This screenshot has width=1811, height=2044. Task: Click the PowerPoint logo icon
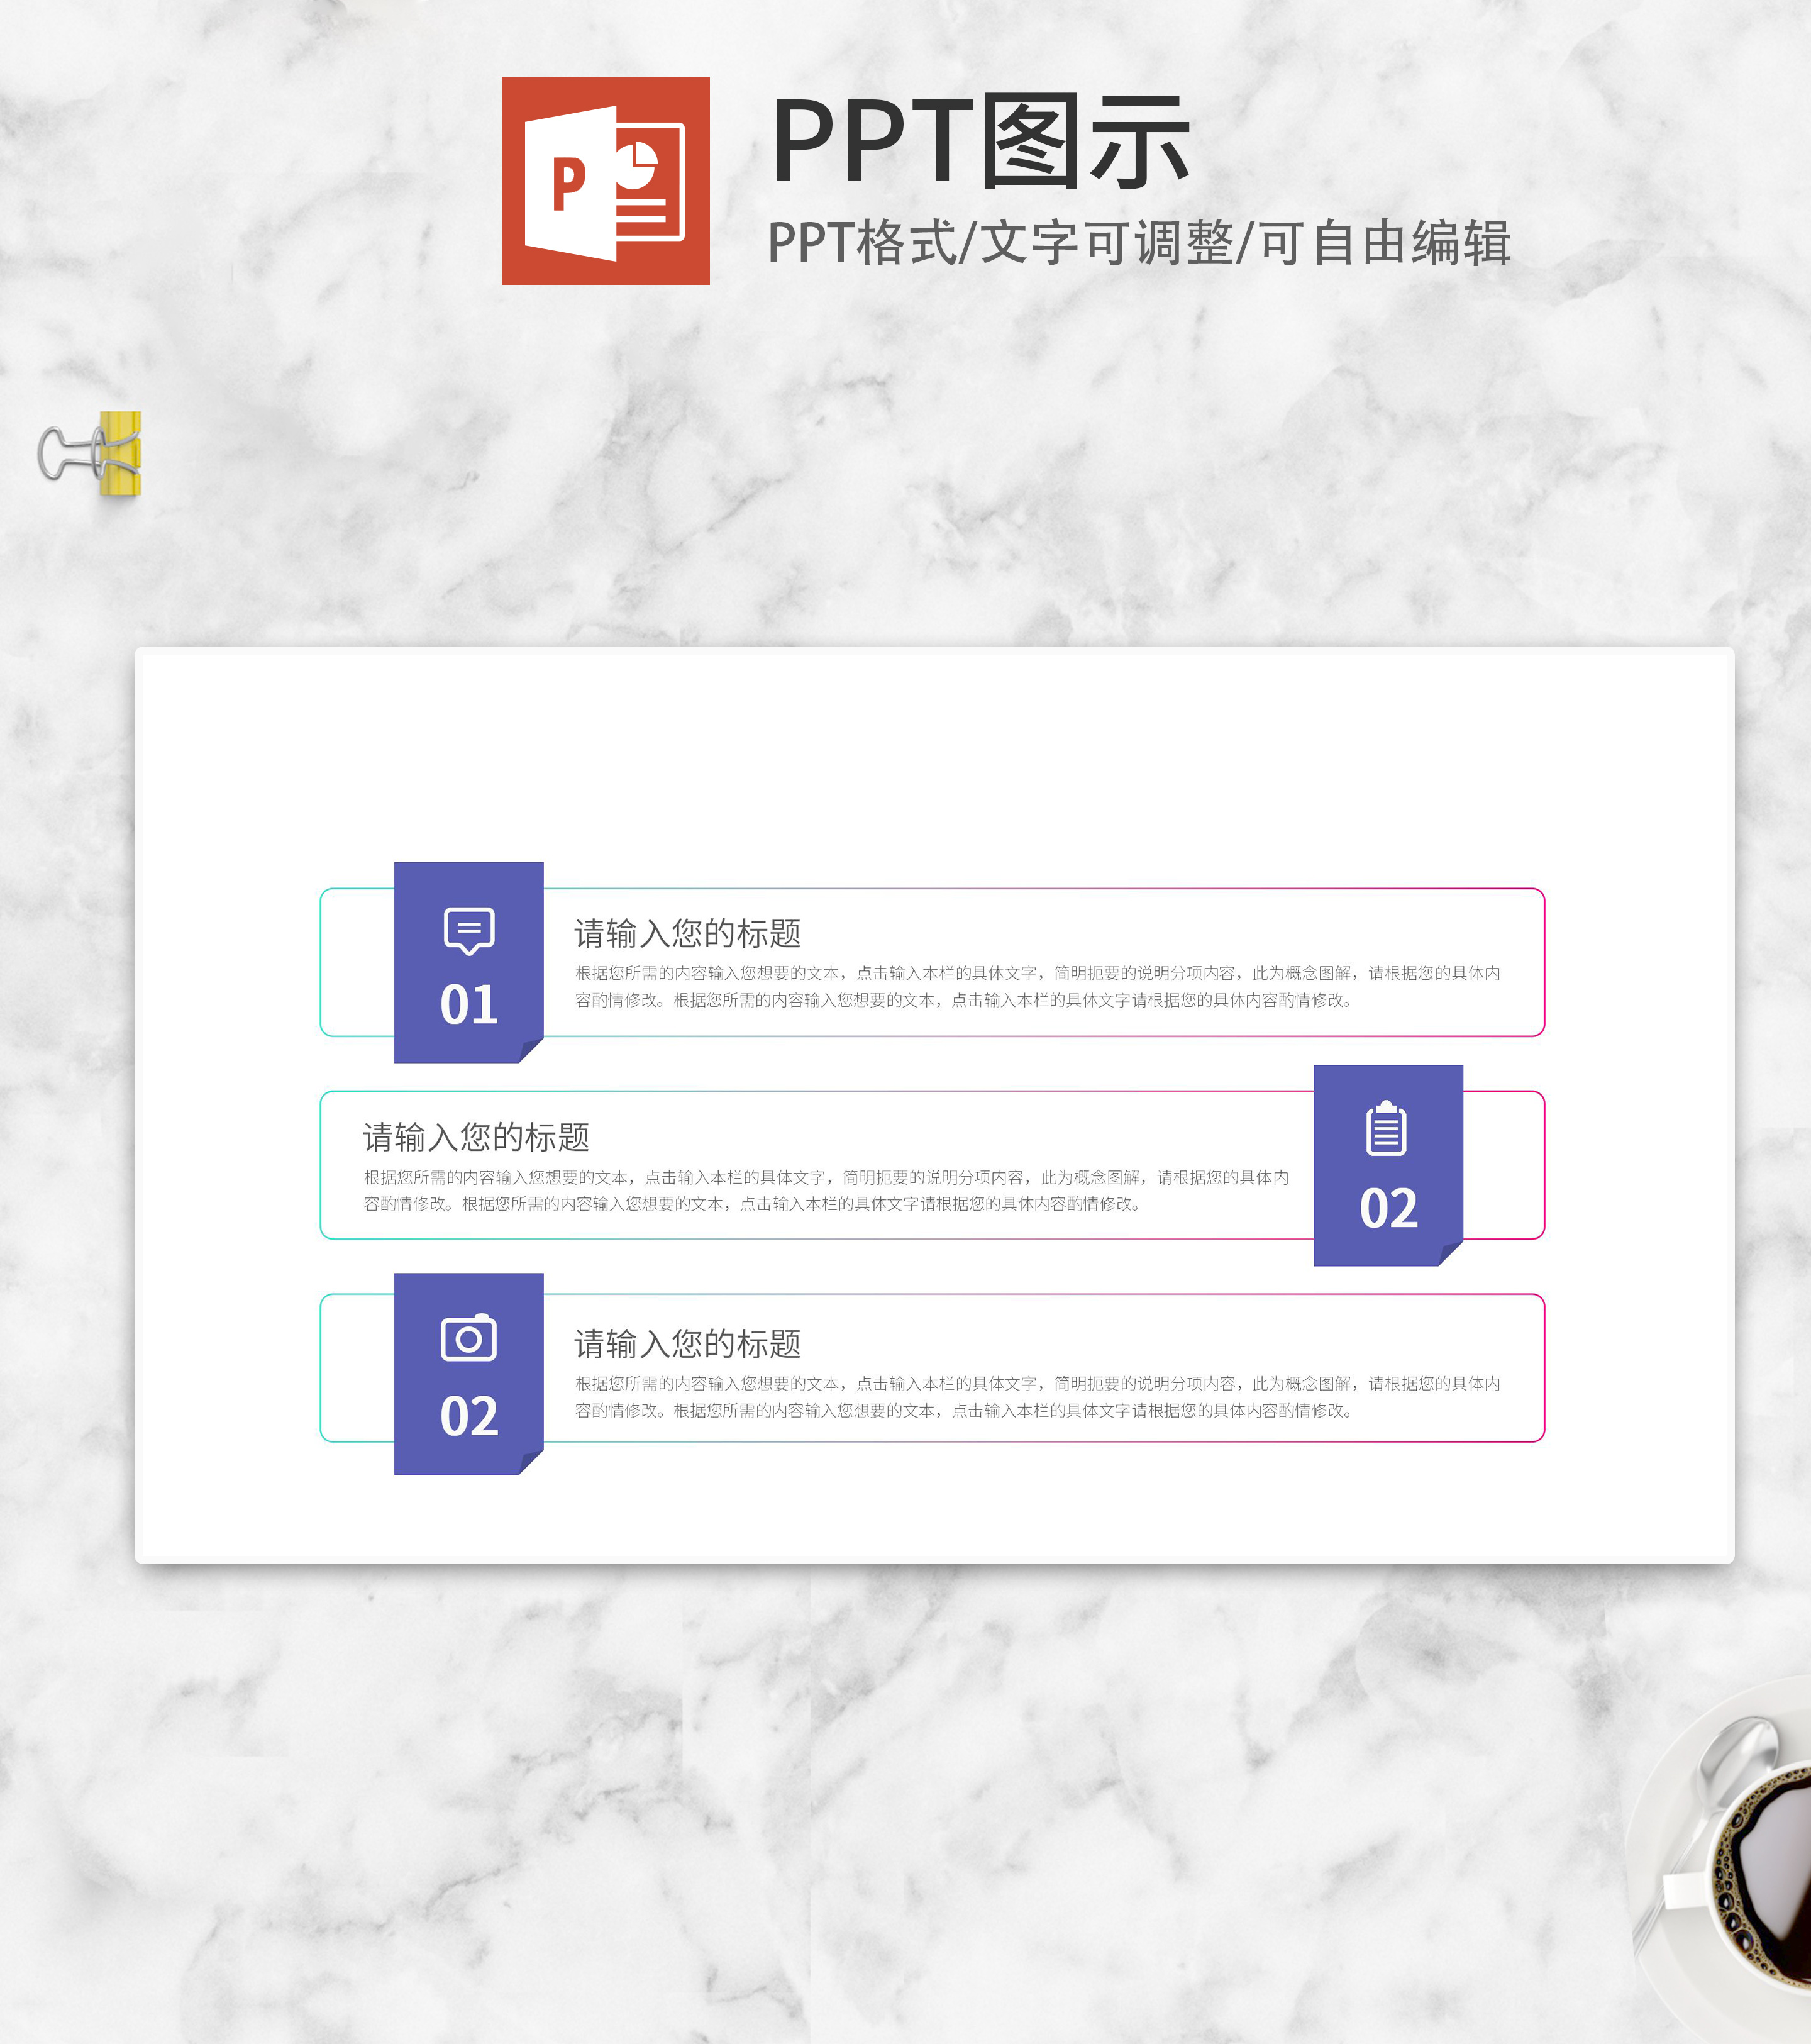[x=605, y=181]
